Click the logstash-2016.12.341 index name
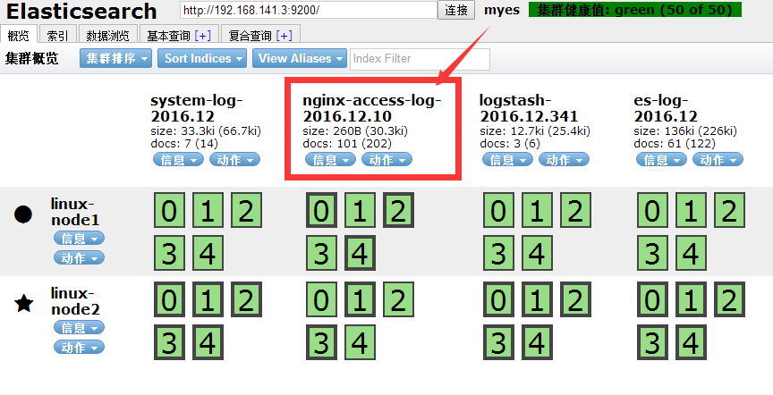773x395 pixels. point(528,108)
